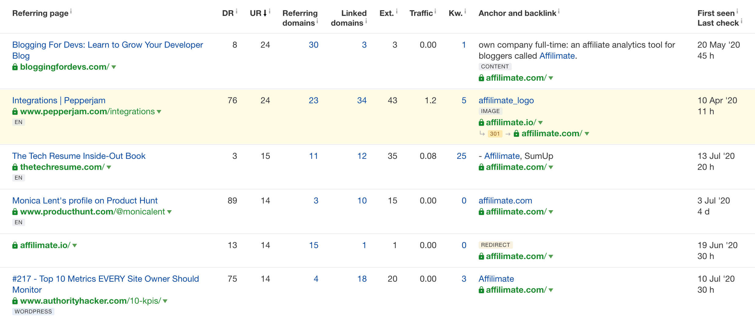Click info icon next to Referring domains header
This screenshot has width=755, height=322.
tap(317, 21)
